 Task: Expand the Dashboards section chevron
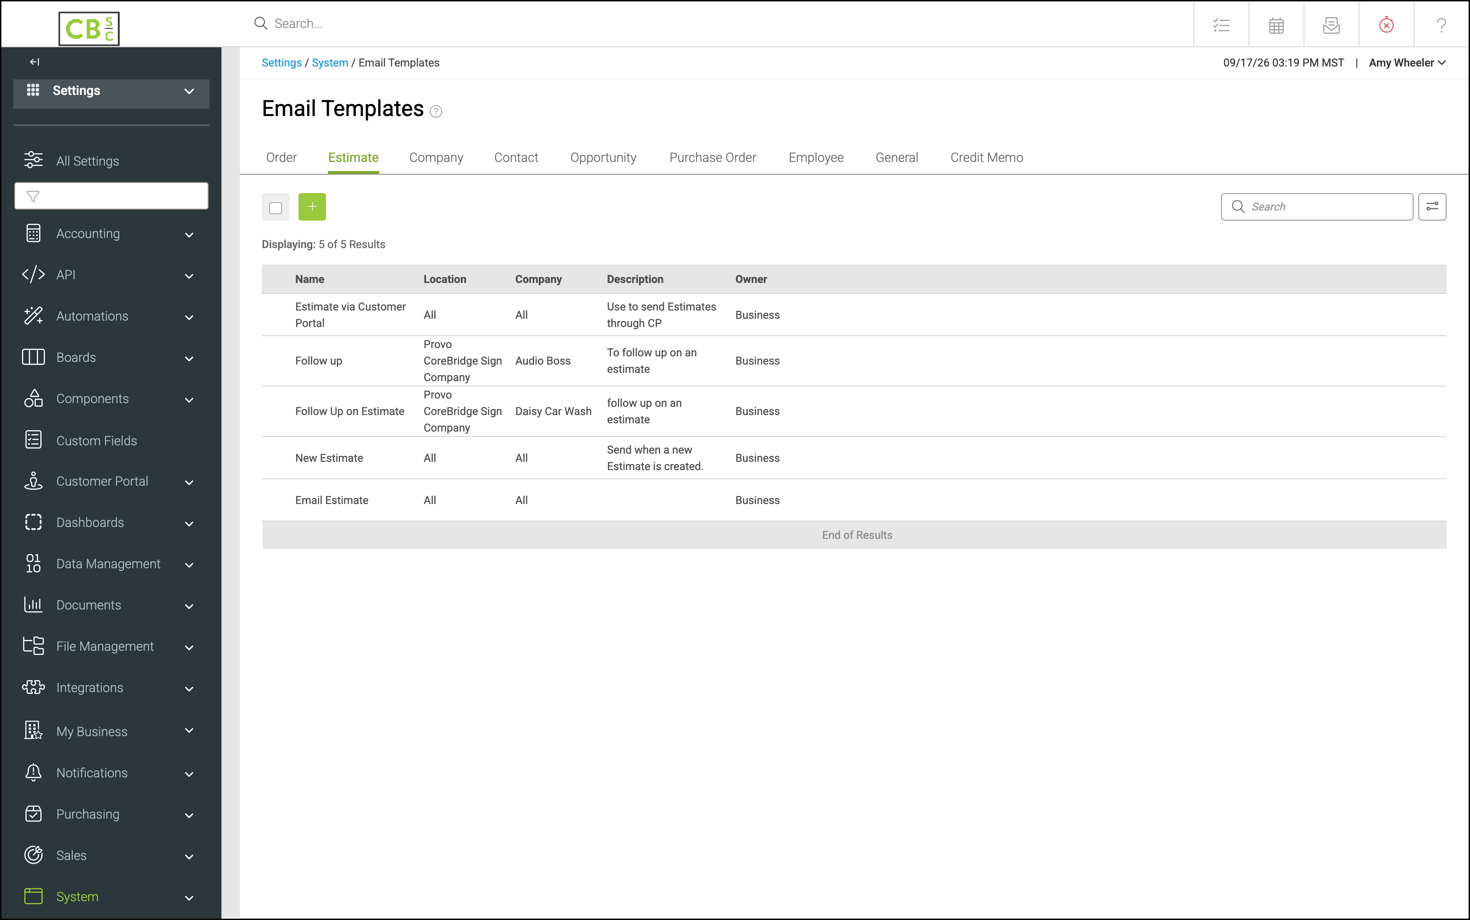tap(189, 524)
